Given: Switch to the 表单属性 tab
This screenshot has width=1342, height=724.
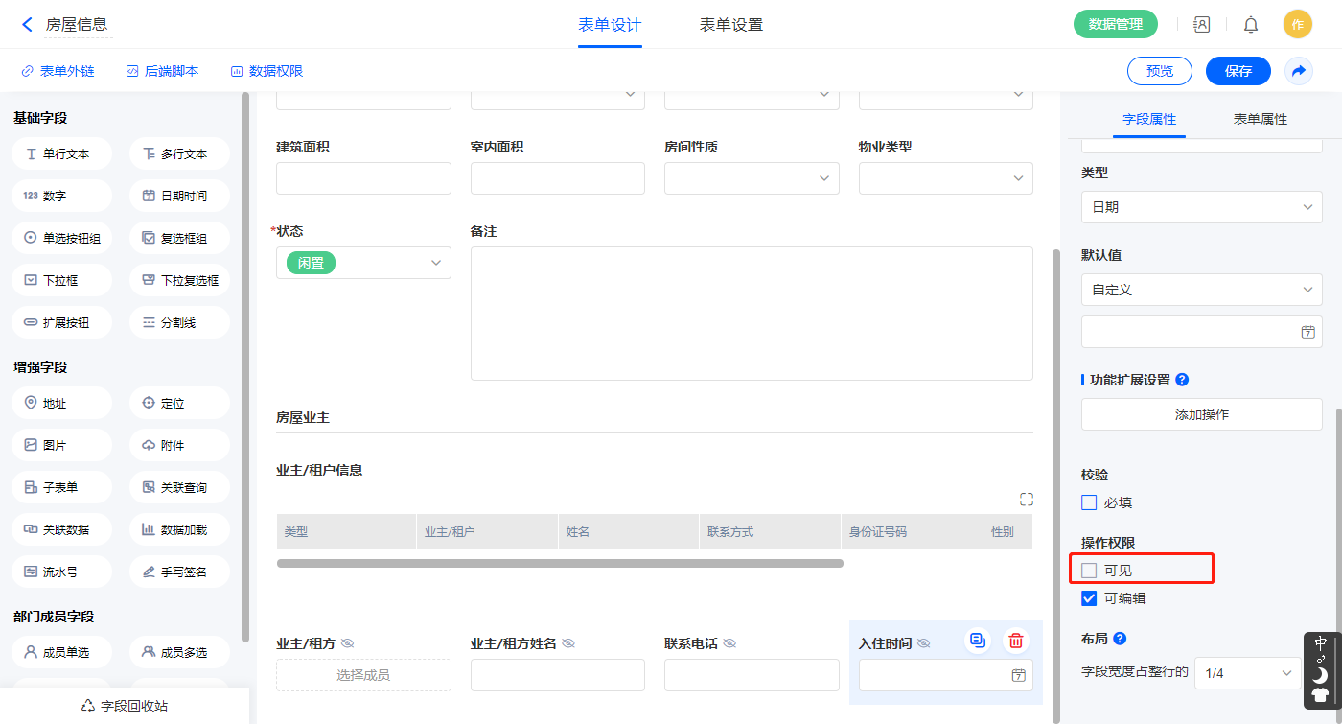Looking at the screenshot, I should pyautogui.click(x=1260, y=119).
